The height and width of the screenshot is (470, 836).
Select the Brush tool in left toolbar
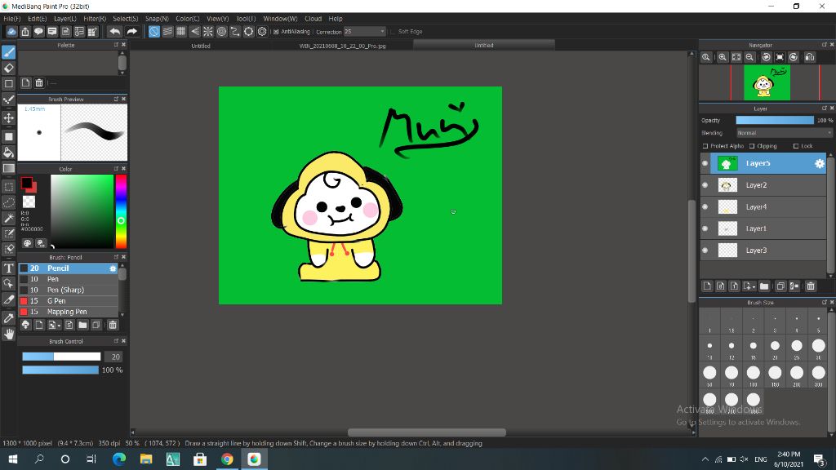click(x=8, y=52)
